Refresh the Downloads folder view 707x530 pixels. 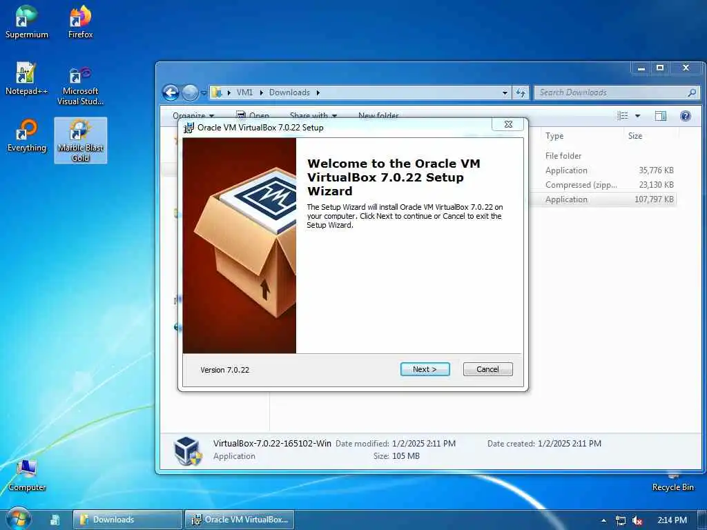coord(521,93)
